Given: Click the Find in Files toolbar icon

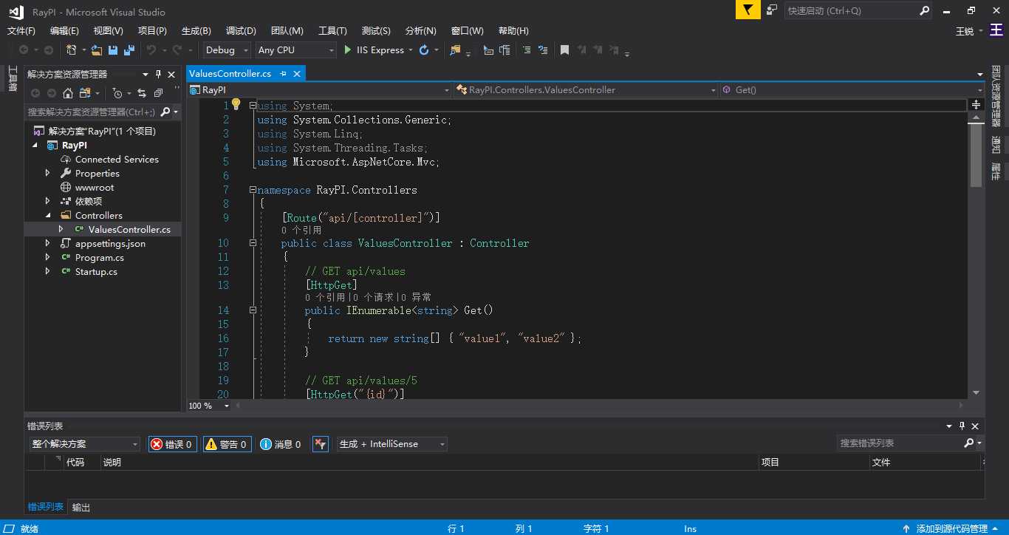Looking at the screenshot, I should 455,50.
